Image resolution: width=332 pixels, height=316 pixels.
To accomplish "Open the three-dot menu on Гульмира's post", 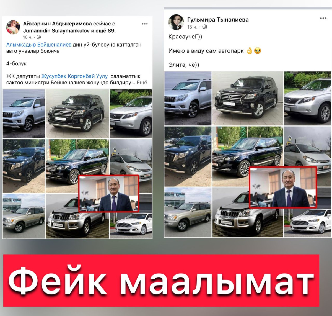I will pos(323,18).
